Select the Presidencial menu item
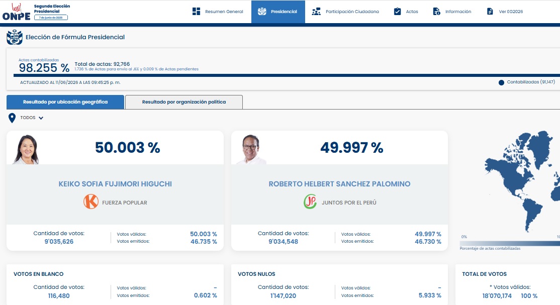560x305 pixels. click(x=278, y=12)
